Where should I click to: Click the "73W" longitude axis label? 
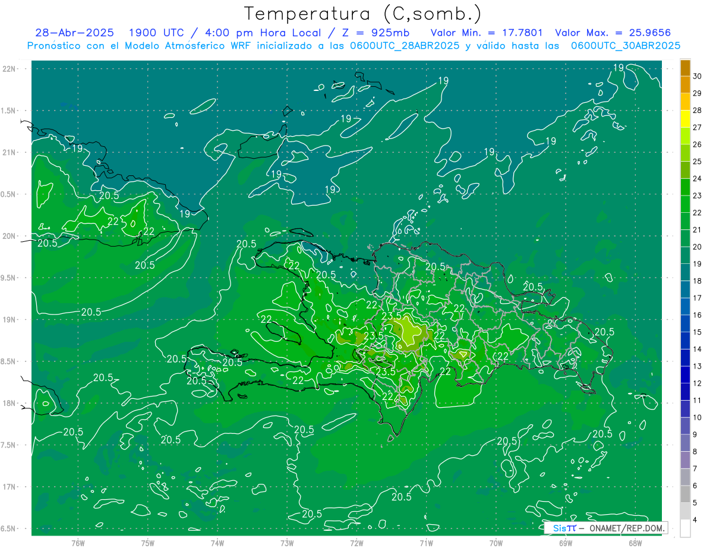click(x=287, y=543)
